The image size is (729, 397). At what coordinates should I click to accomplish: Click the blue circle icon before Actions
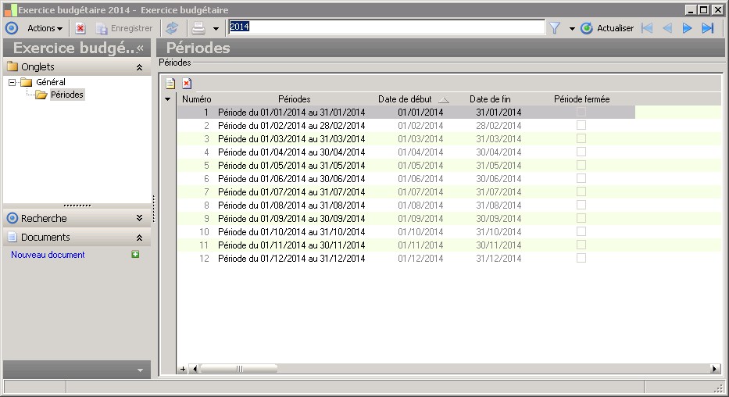12,28
